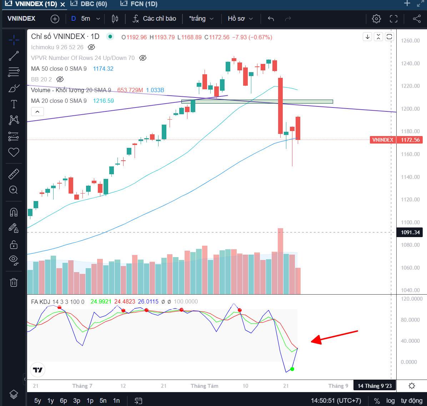
Task: Hide all drawings with eye icon
Action: (x=14, y=260)
